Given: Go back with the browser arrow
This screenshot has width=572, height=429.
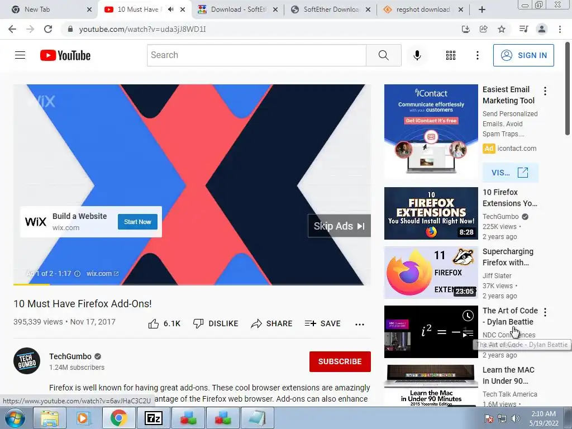Looking at the screenshot, I should click(12, 29).
